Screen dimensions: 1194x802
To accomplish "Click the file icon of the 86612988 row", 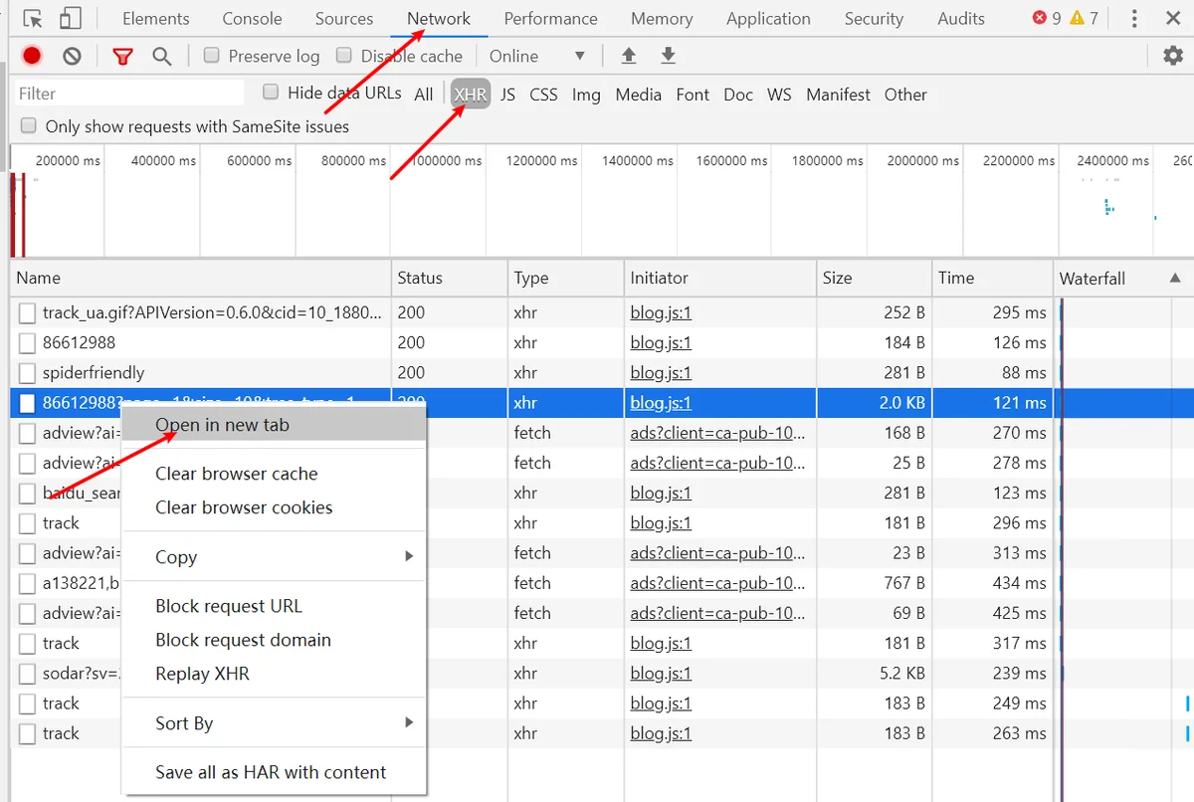I will click(x=27, y=343).
